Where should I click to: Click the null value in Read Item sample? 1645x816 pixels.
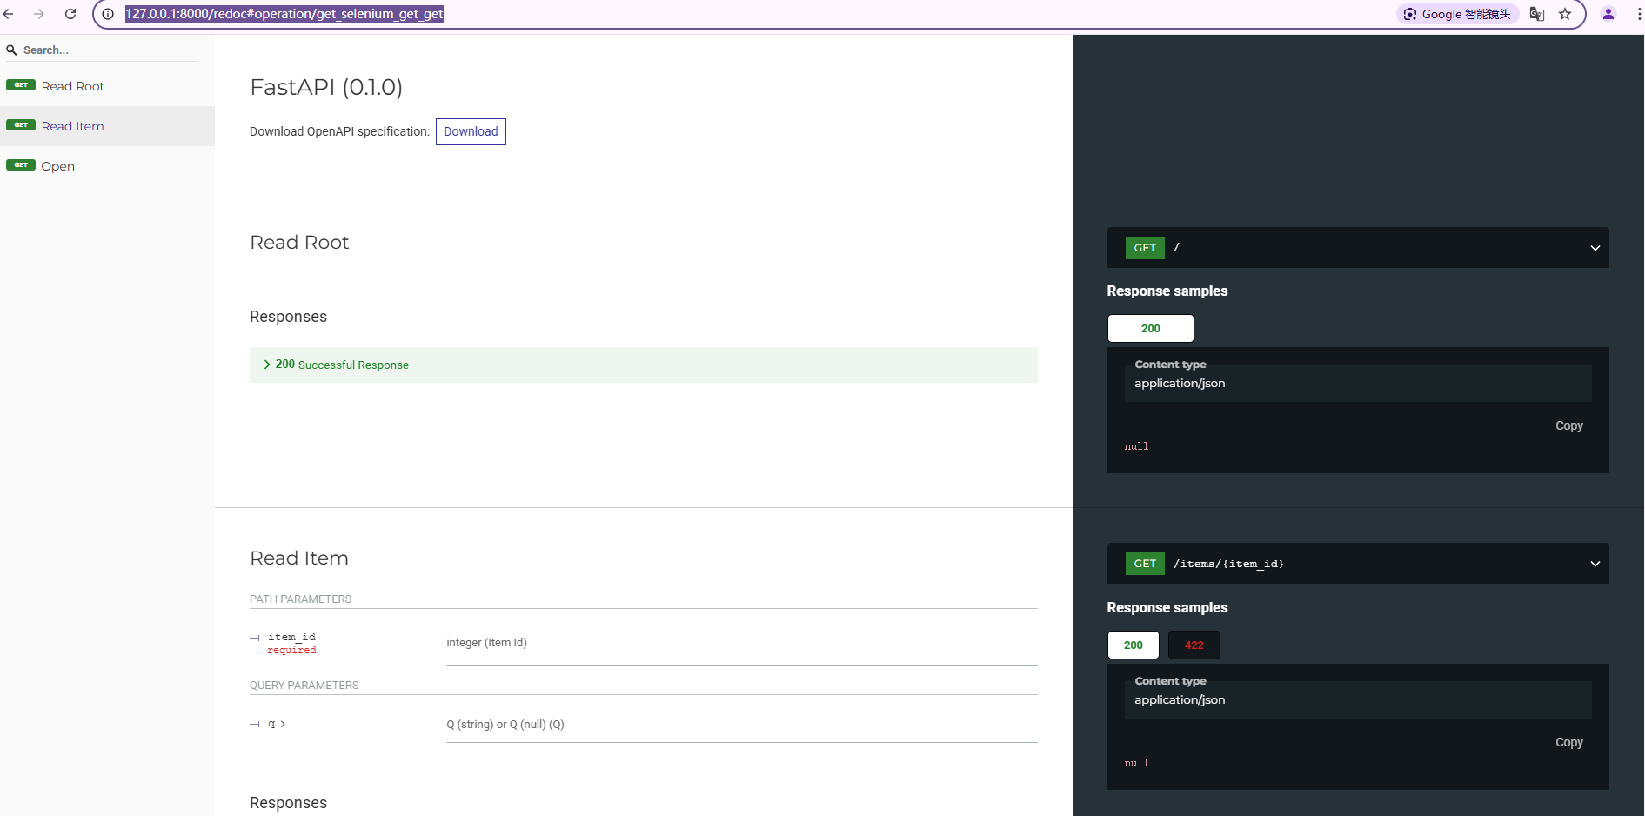(x=1136, y=763)
